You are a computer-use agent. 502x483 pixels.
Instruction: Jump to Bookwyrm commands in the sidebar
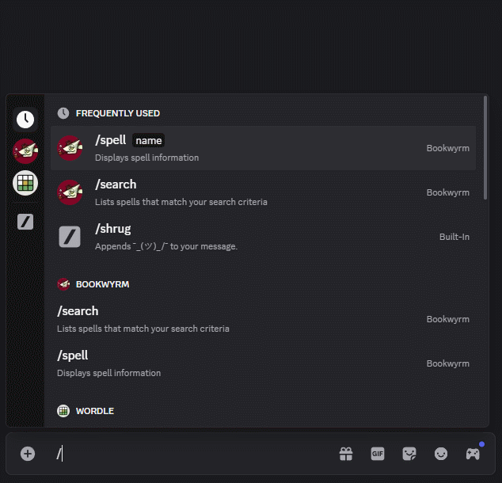25,151
